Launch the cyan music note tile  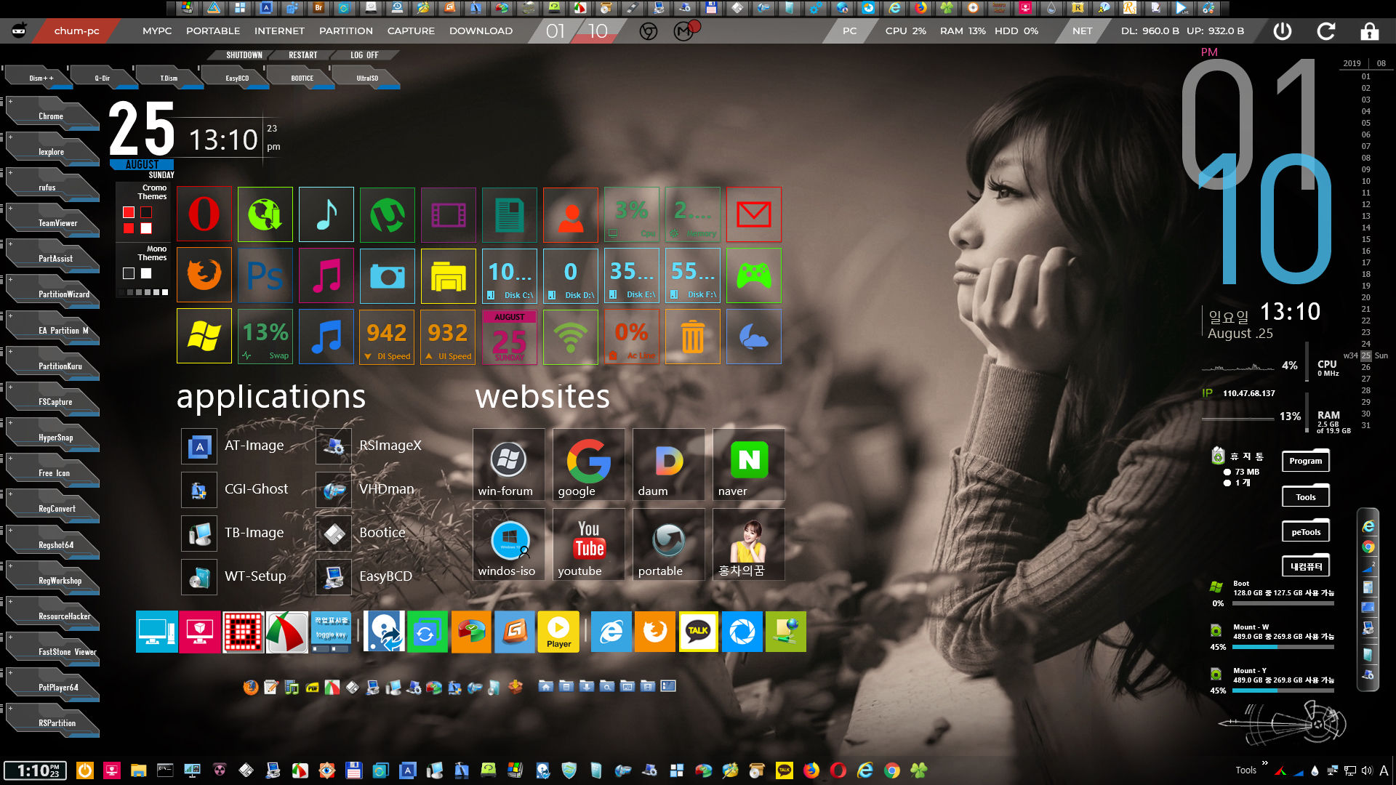(326, 214)
